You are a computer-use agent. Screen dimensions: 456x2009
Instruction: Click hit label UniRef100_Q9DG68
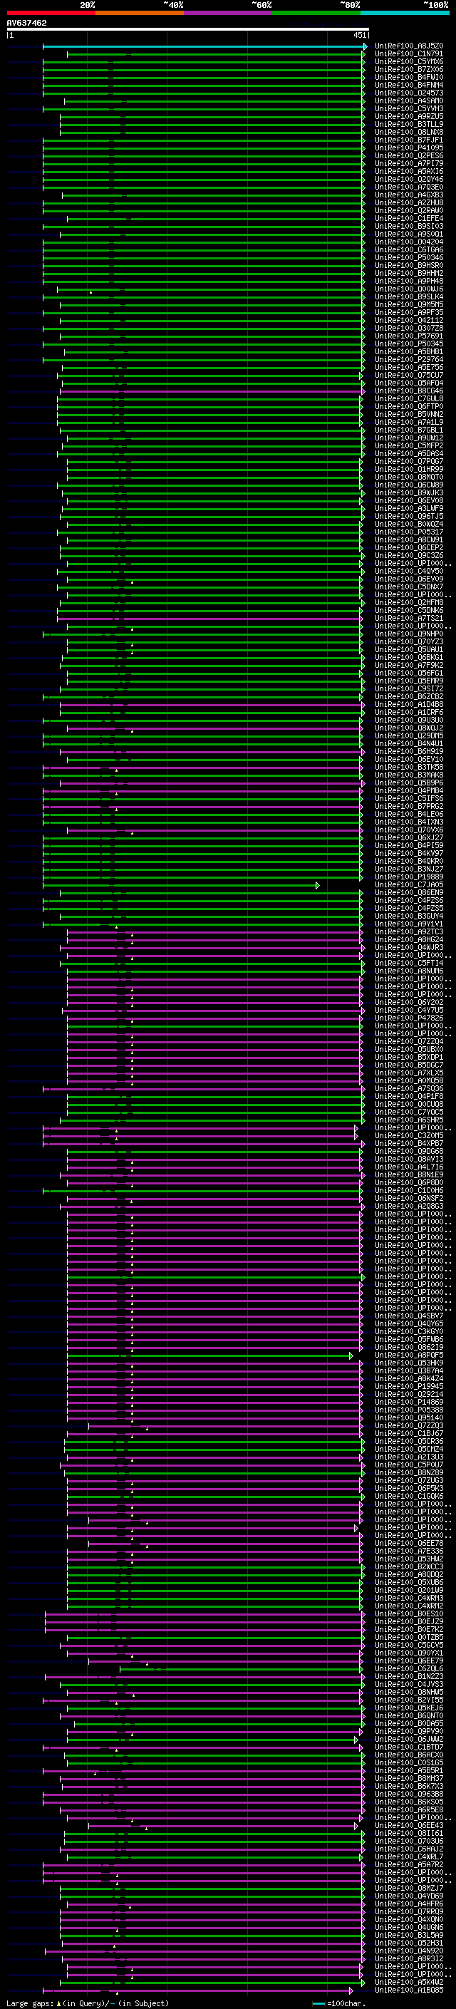[409, 1150]
